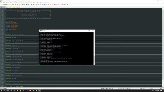Collapse the inst_apache function fold marker
Viewport: 164px width, 92px height.
click(5, 56)
